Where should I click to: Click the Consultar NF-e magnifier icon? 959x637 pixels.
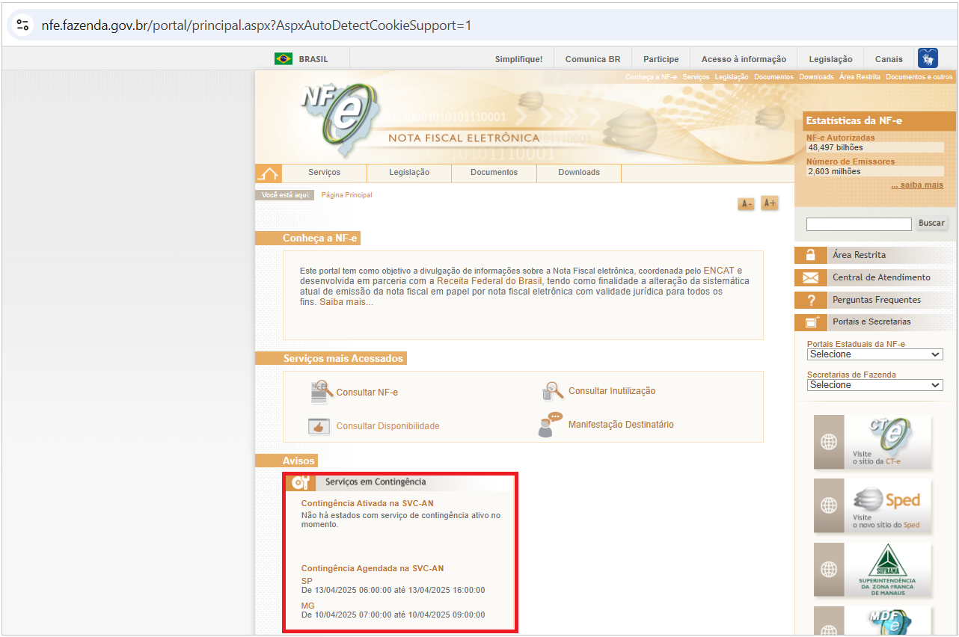(x=322, y=391)
